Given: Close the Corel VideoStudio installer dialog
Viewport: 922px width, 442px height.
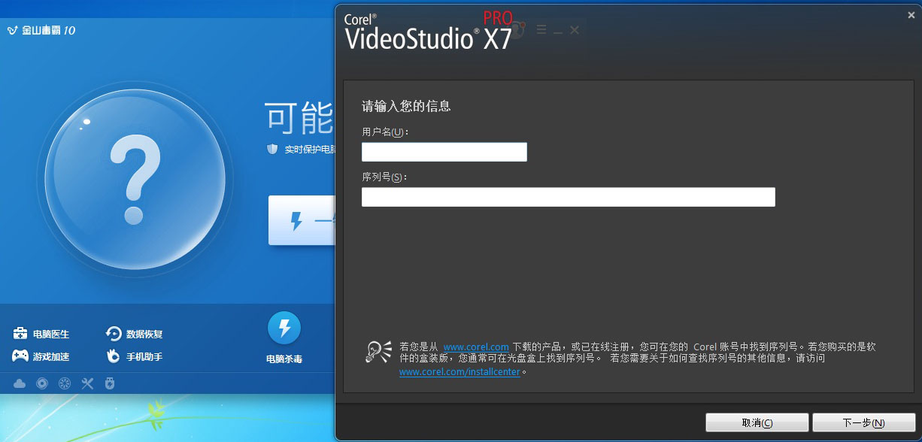Looking at the screenshot, I should pos(911,14).
